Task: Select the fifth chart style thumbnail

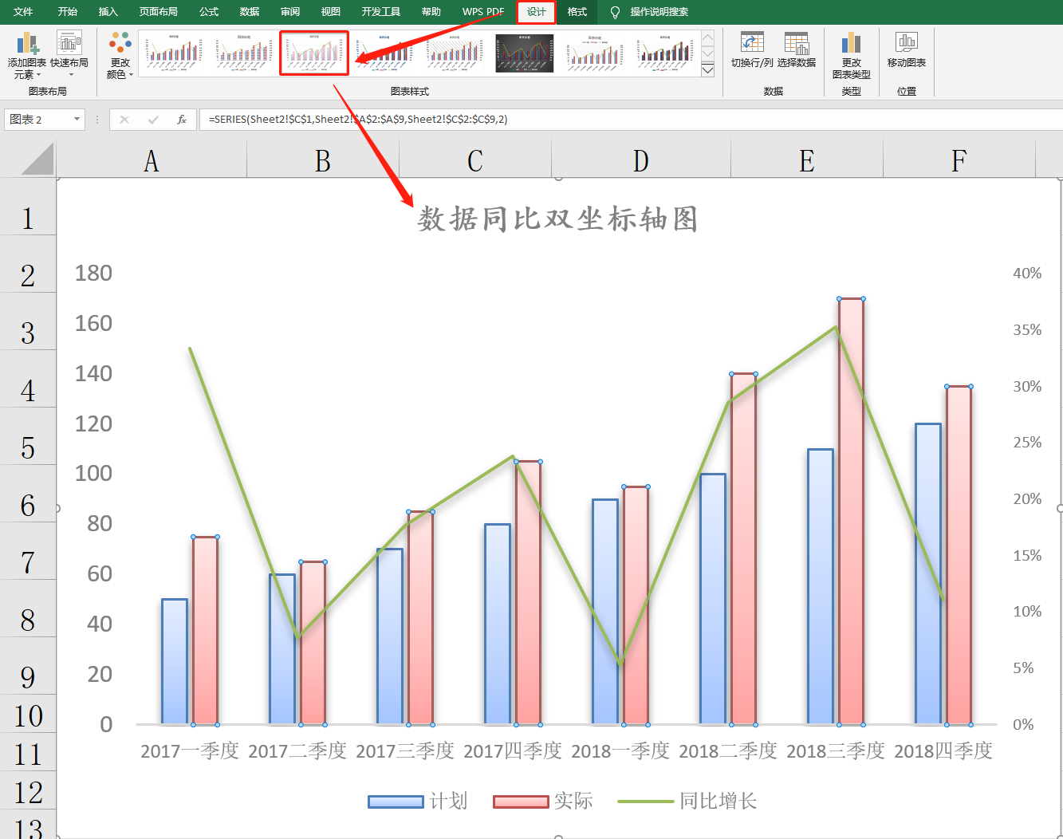Action: click(455, 53)
